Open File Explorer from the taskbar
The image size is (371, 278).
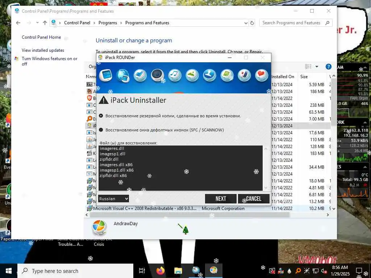point(178,271)
